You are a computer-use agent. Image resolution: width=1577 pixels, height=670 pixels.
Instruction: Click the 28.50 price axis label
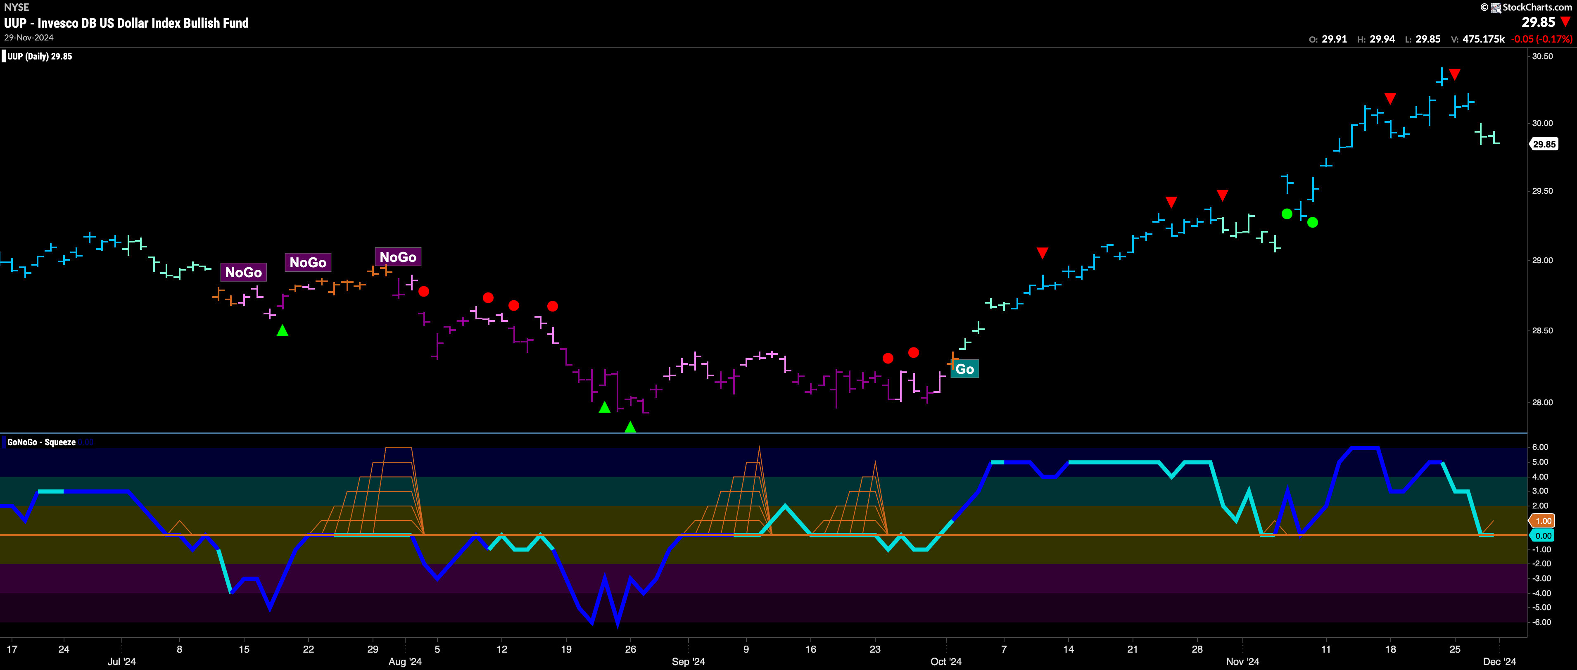[1542, 331]
